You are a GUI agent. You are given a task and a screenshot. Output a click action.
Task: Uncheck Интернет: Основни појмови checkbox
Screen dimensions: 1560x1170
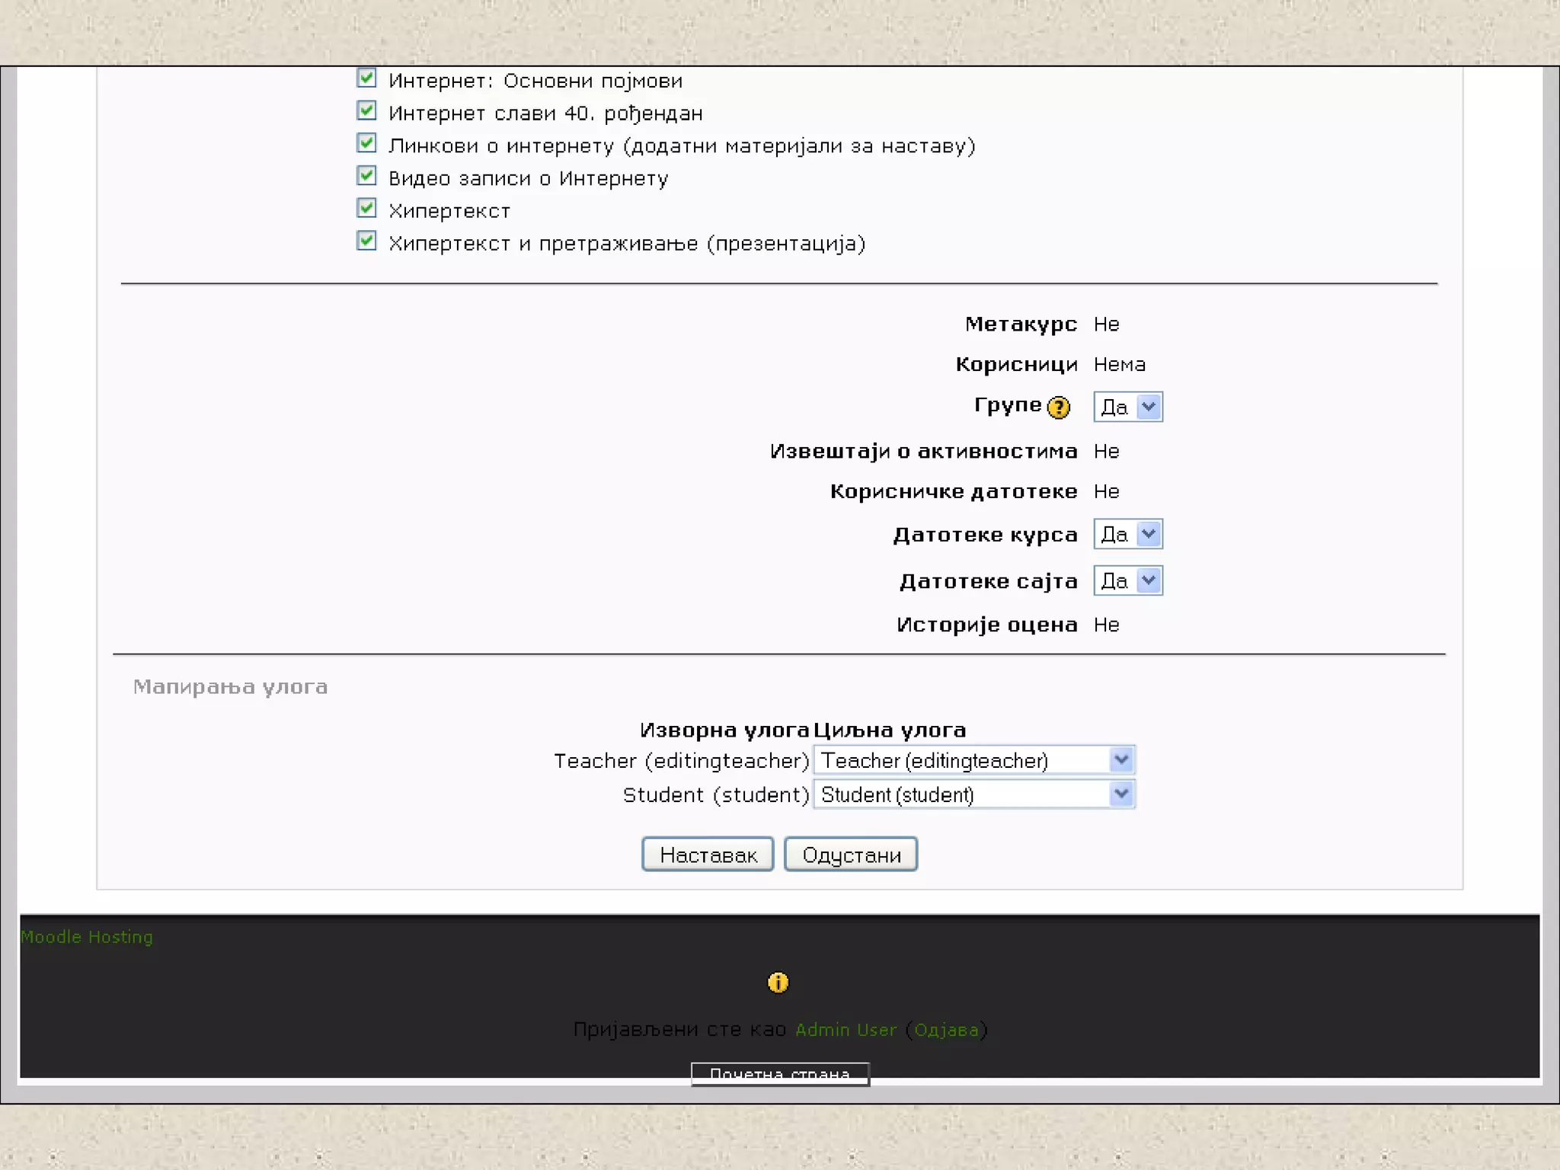point(366,78)
